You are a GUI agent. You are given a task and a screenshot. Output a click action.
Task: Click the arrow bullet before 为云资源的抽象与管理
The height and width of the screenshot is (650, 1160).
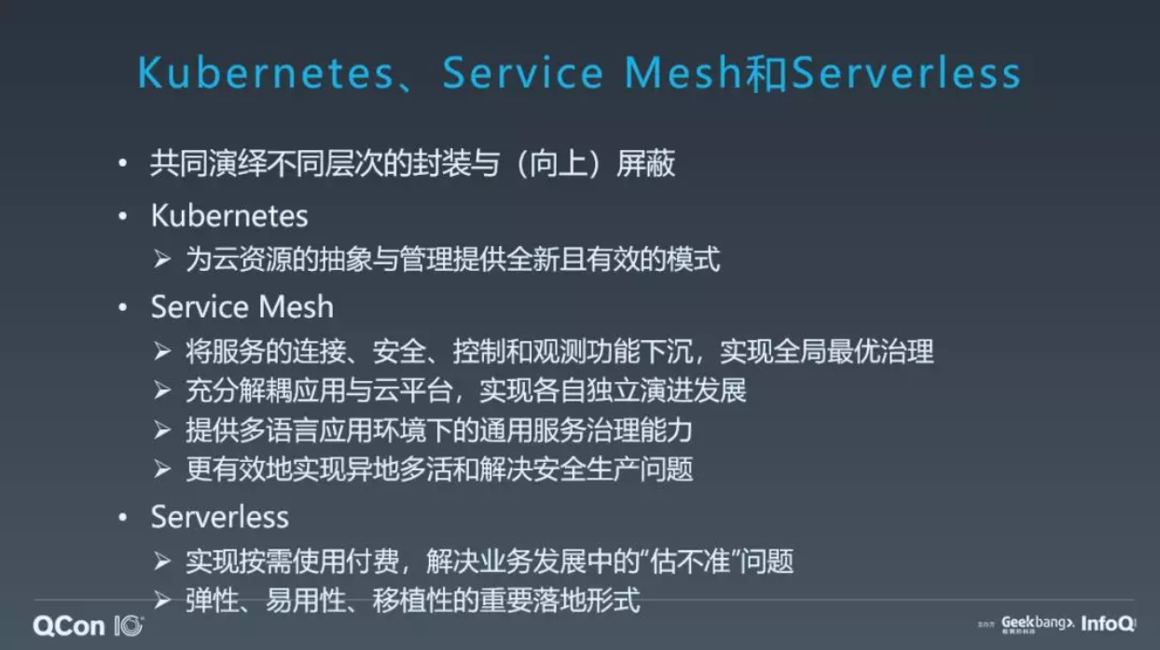[163, 259]
